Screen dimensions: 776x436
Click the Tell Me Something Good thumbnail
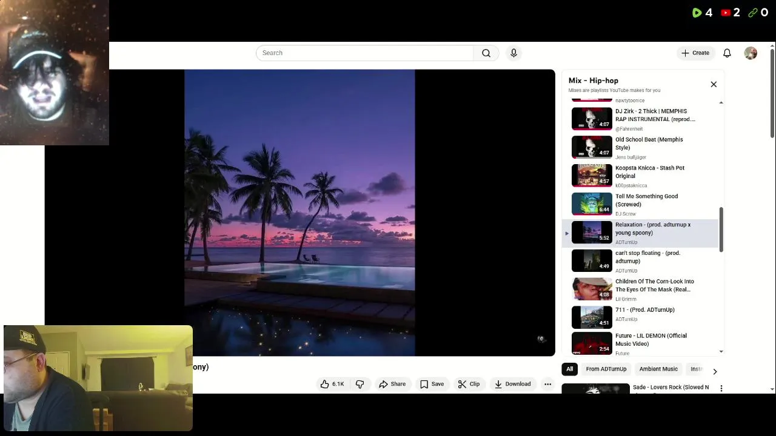(592, 204)
